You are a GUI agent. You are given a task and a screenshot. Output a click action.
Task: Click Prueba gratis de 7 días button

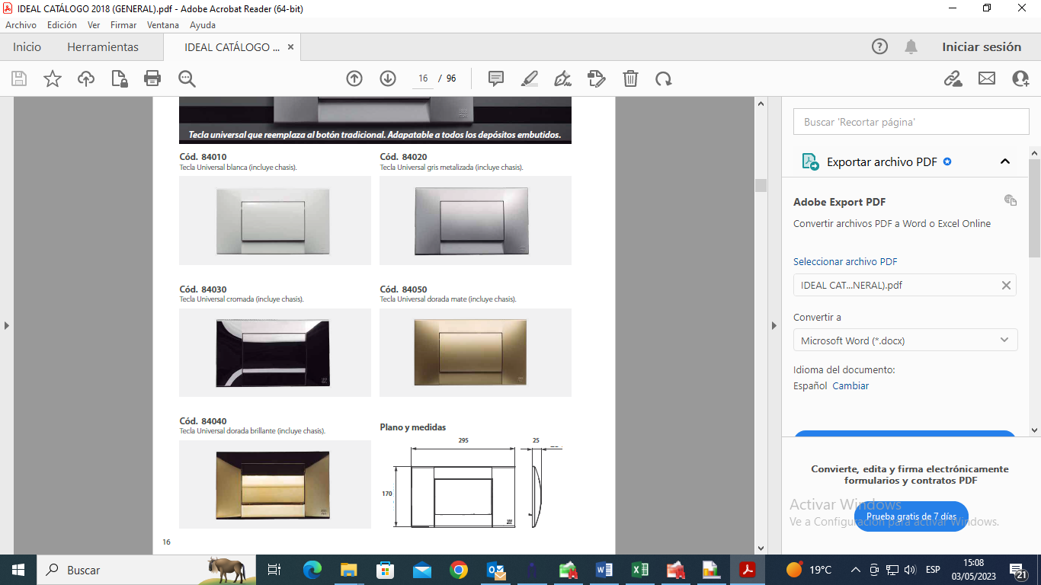911,516
